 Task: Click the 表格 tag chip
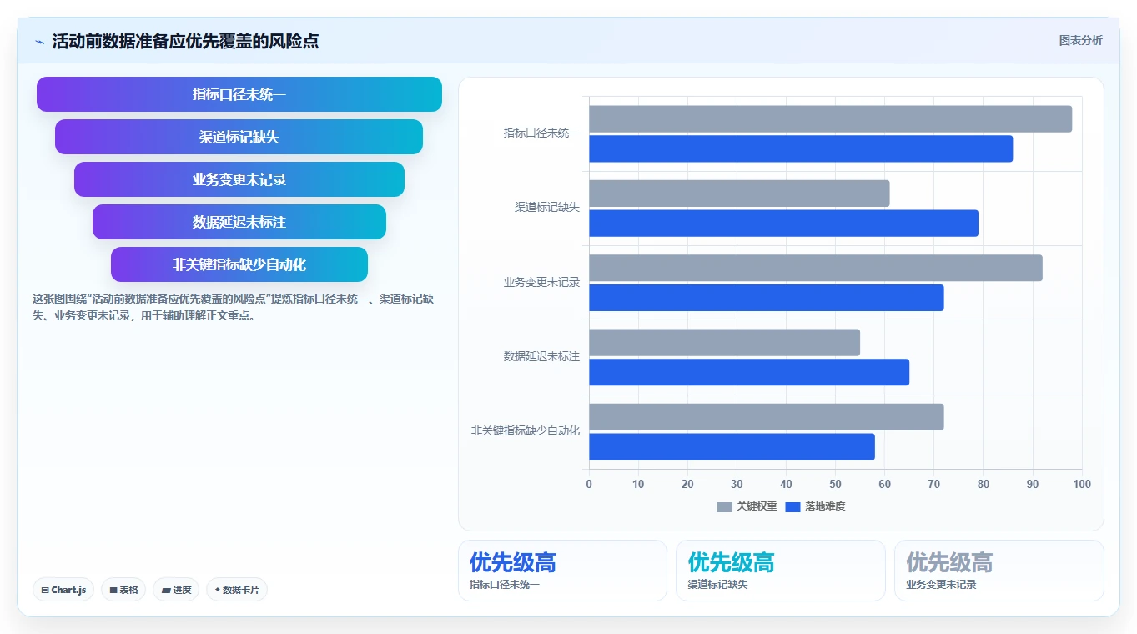123,590
